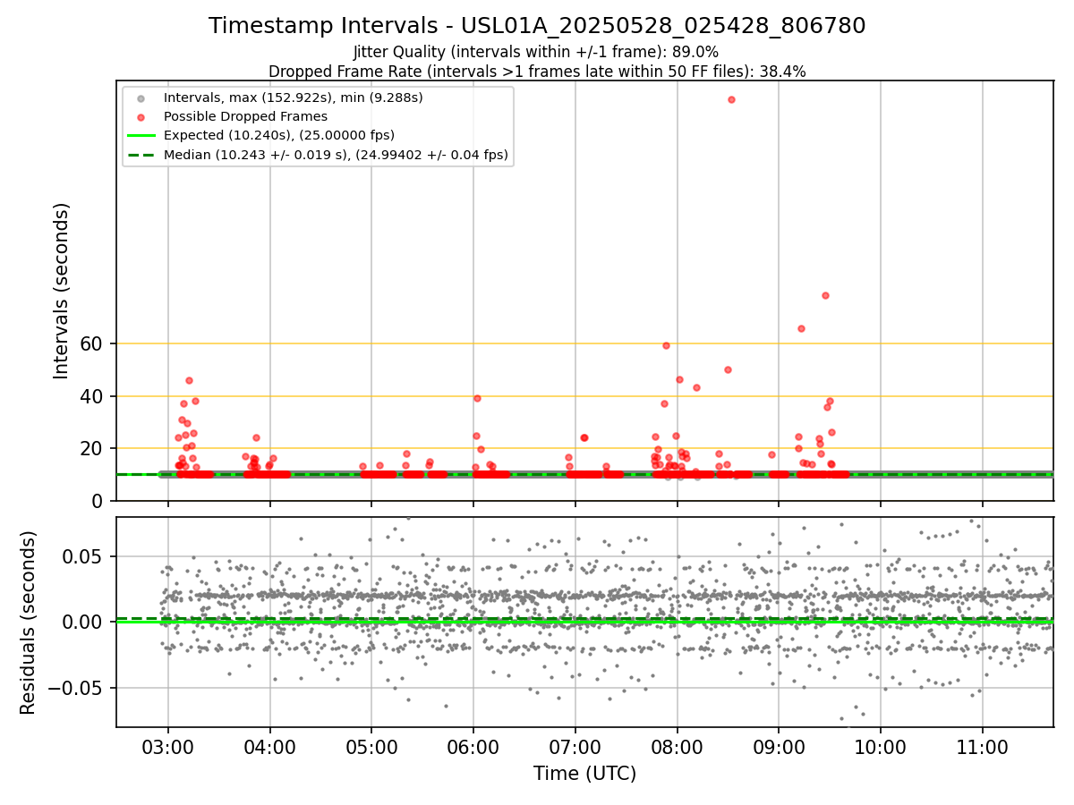1074x805 pixels.
Task: Click the 'Possible Dropped Frames' legend entry
Action: tap(245, 116)
